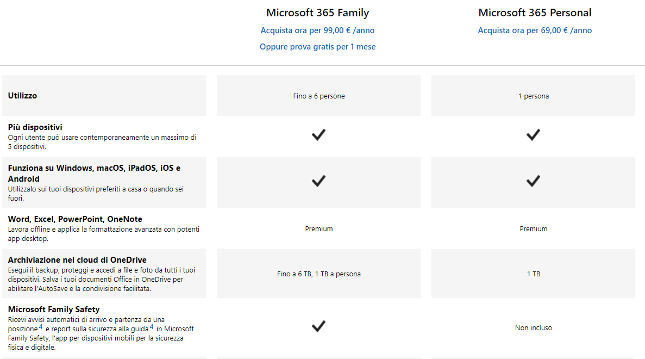Screen dimensions: 645x359
Task: Select the Personal 'Premium' cell
Action: click(534, 229)
